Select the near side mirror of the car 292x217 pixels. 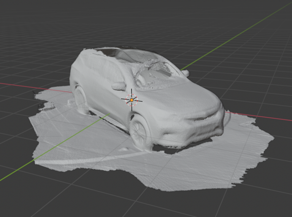click(x=119, y=86)
